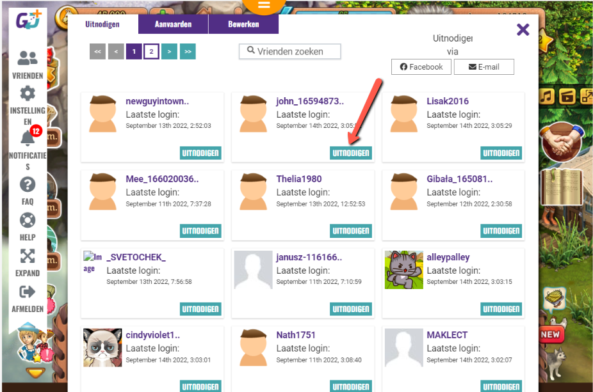The width and height of the screenshot is (593, 392).
Task: Invite via E-mail button
Action: point(483,67)
